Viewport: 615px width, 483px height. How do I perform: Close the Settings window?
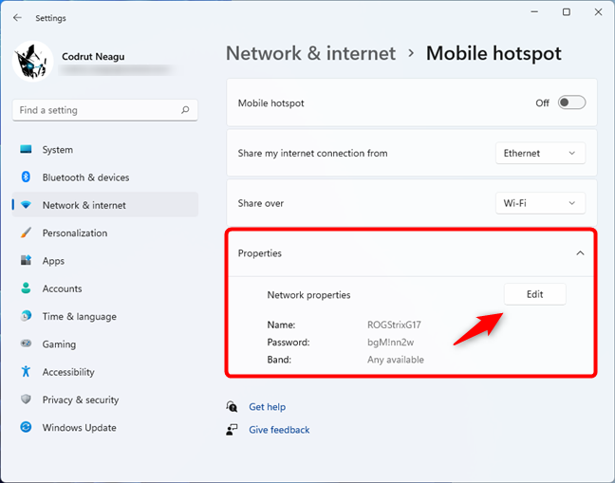598,12
